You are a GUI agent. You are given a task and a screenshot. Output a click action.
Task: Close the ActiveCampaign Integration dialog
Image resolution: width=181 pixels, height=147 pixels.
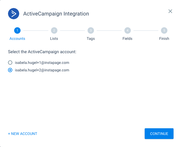point(170,11)
